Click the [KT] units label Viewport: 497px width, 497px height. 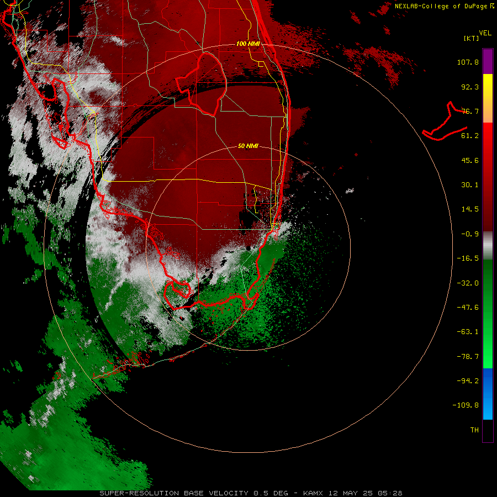point(472,38)
